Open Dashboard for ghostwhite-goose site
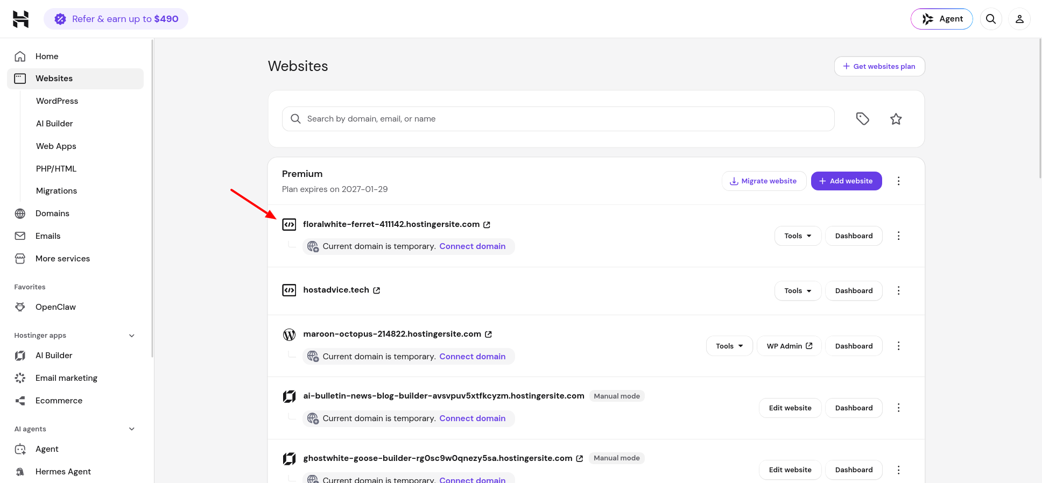 pyautogui.click(x=854, y=470)
